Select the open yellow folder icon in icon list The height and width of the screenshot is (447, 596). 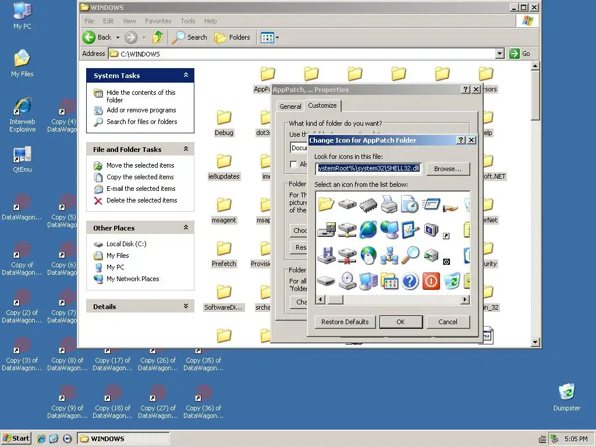326,204
